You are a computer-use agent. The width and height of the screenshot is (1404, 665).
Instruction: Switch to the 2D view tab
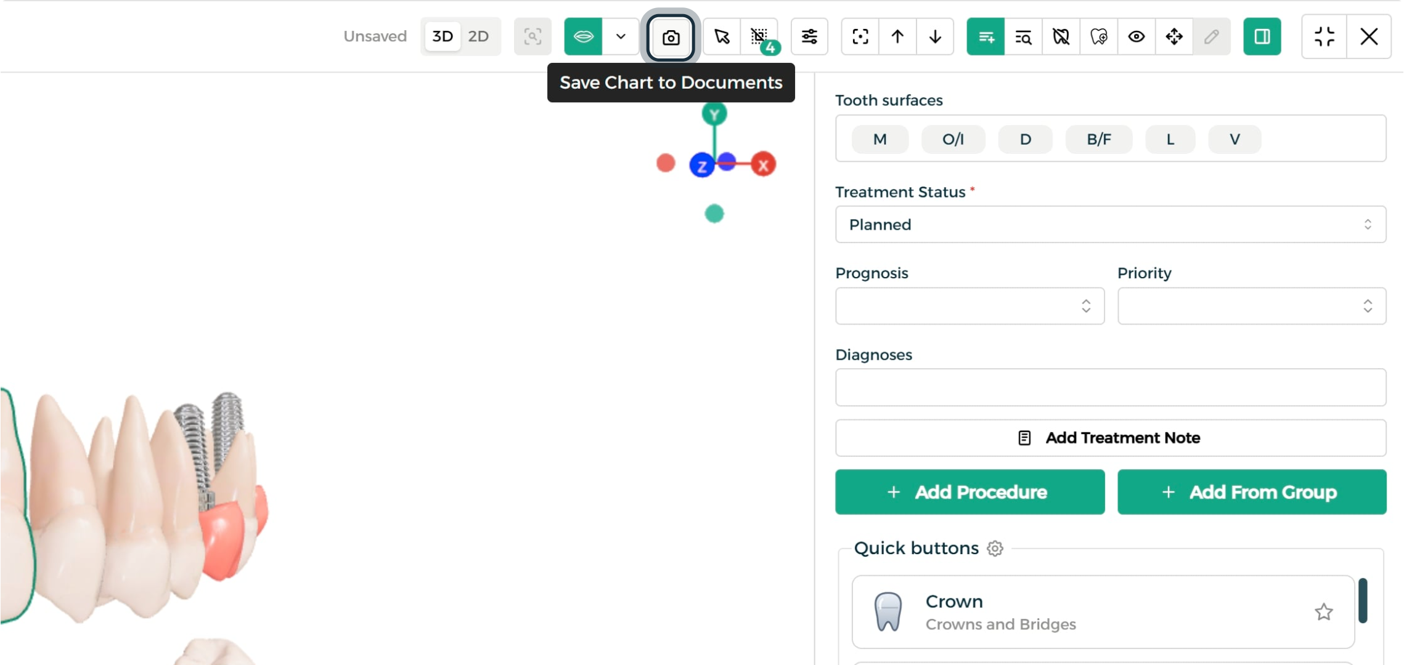478,36
